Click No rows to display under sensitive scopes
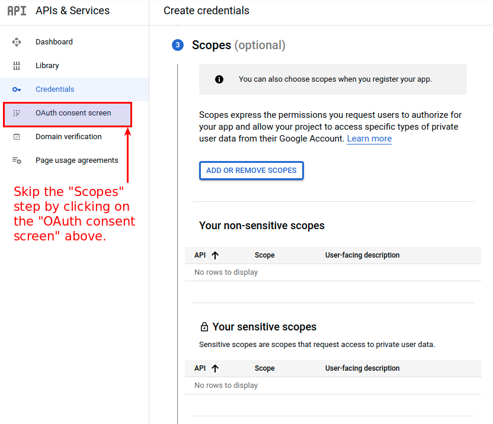The width and height of the screenshot is (493, 424). click(226, 386)
